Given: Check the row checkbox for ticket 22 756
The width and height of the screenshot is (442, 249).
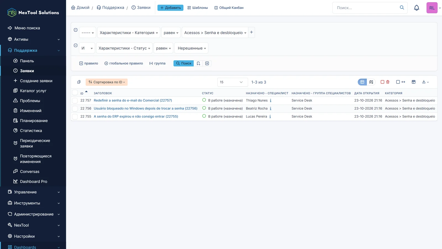Looking at the screenshot, I should point(75,108).
